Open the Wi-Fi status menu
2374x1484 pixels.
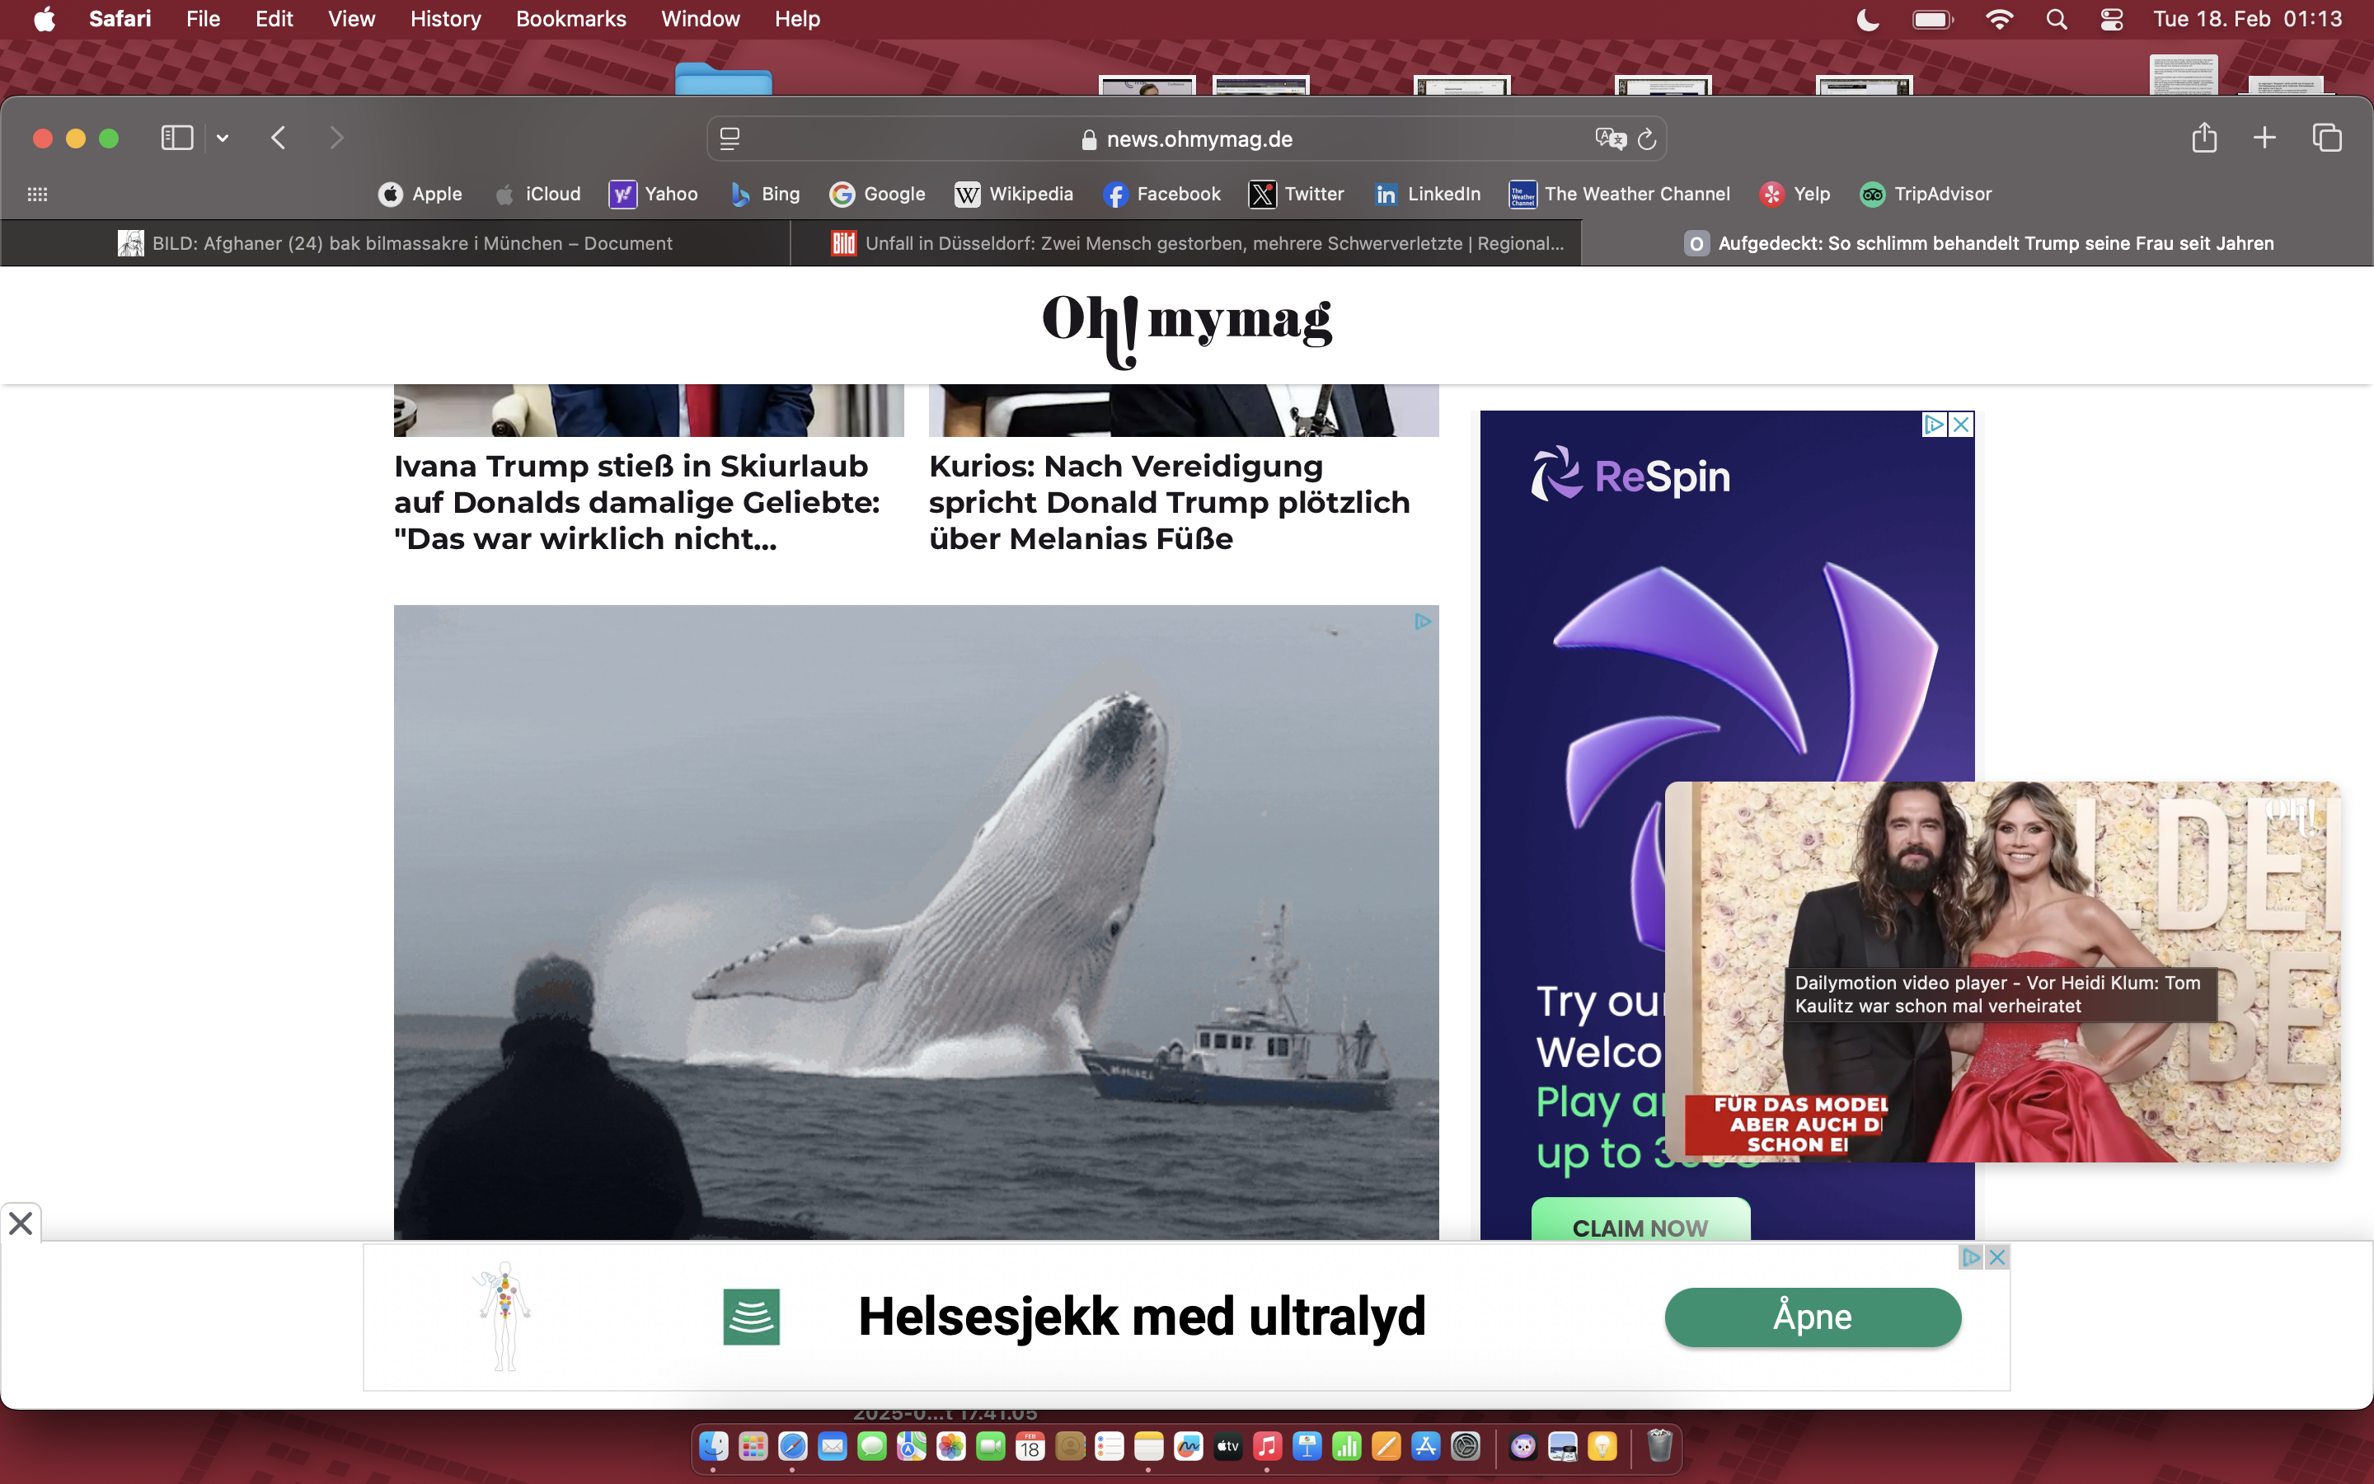point(1998,19)
